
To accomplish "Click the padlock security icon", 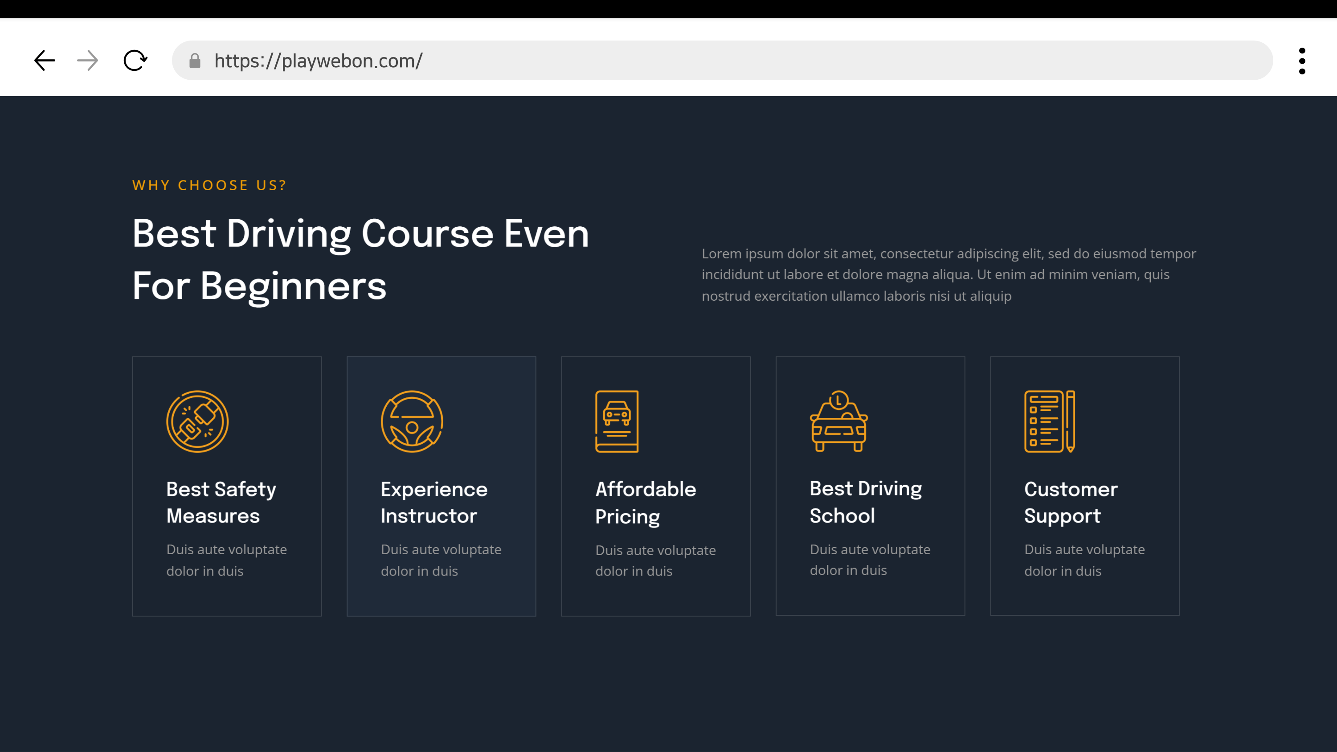I will click(195, 61).
